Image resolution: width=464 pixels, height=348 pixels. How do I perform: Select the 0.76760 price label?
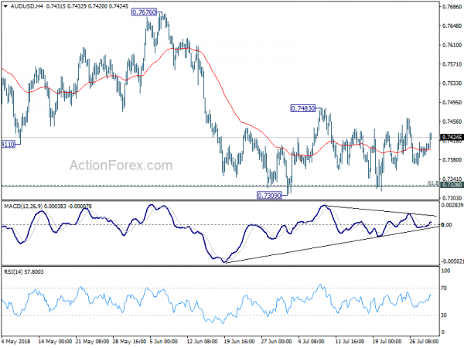[x=144, y=12]
